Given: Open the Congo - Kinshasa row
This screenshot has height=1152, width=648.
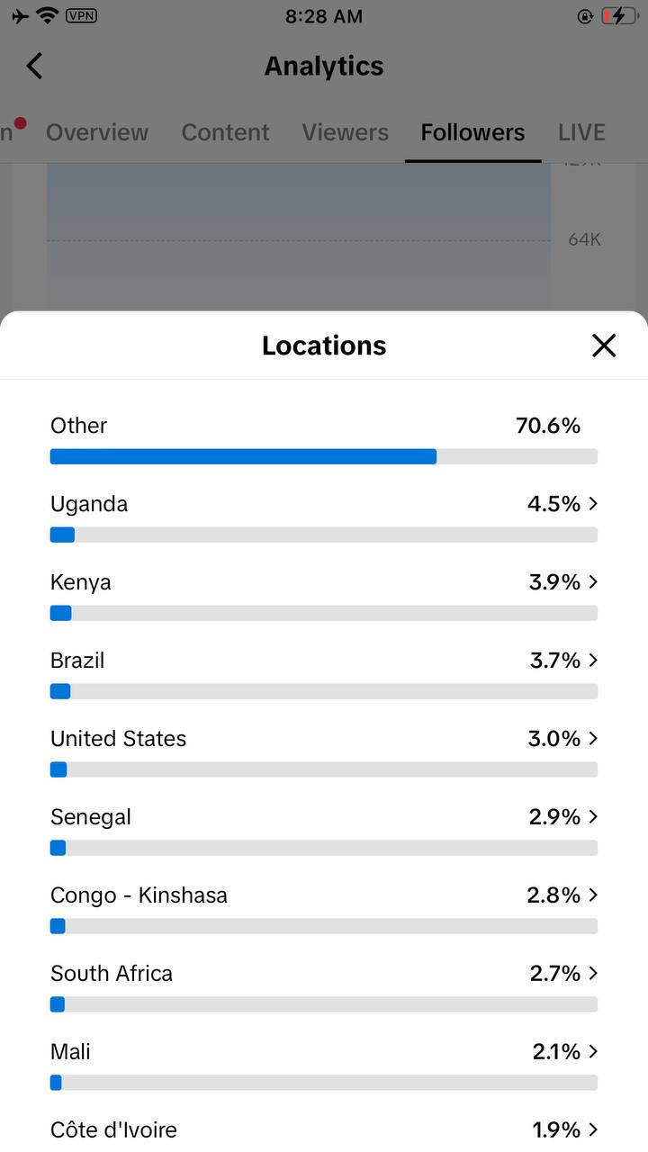Looking at the screenshot, I should (x=324, y=895).
